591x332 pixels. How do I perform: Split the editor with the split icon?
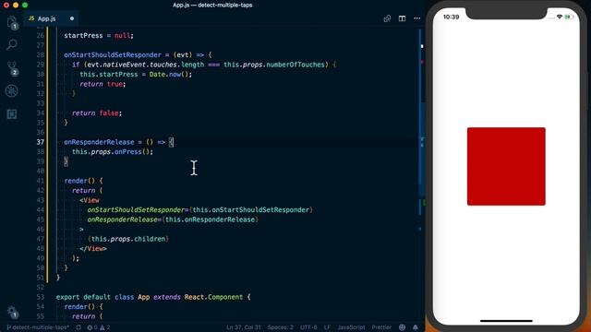click(403, 18)
